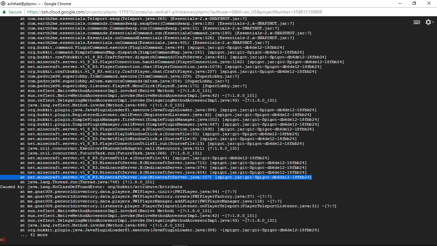This screenshot has width=437, height=246.
Task: Open the on-screen keyboard icon
Action: (417, 22)
